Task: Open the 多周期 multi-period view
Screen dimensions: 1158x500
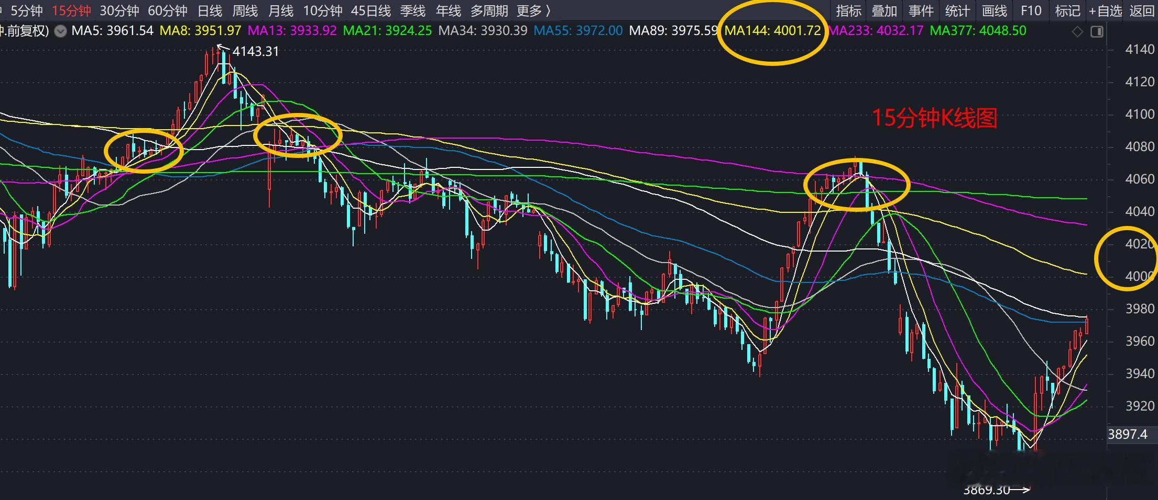Action: (489, 10)
